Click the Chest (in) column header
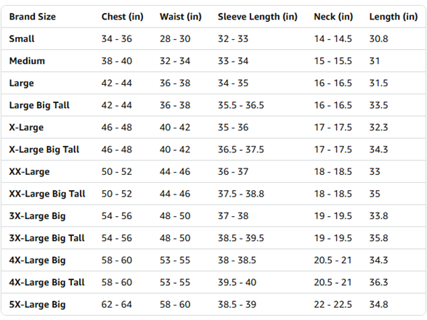427x320 pixels. pyautogui.click(x=122, y=17)
